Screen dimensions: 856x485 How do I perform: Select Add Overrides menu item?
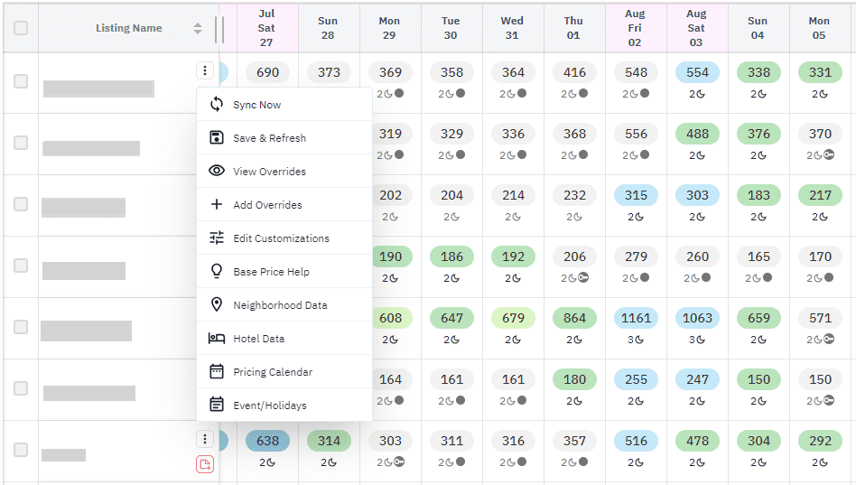[284, 204]
